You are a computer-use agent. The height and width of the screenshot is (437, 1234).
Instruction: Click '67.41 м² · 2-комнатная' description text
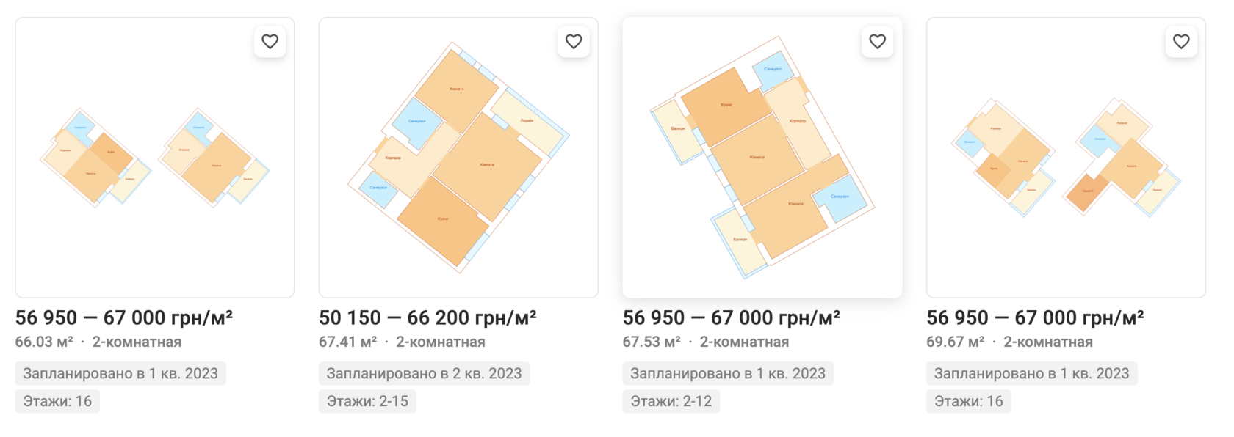[402, 342]
